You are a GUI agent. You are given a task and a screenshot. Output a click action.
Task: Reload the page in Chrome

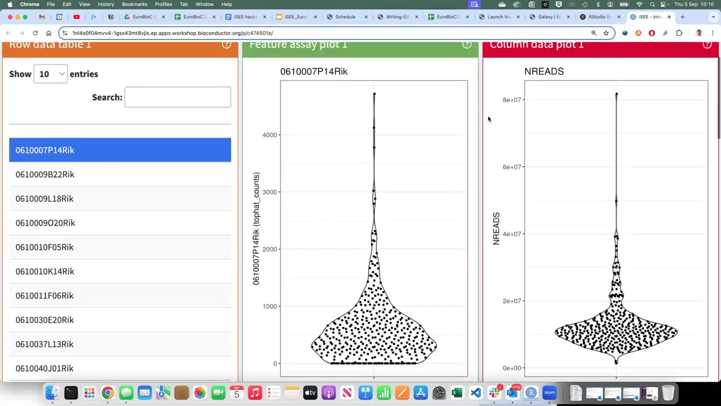pos(35,33)
